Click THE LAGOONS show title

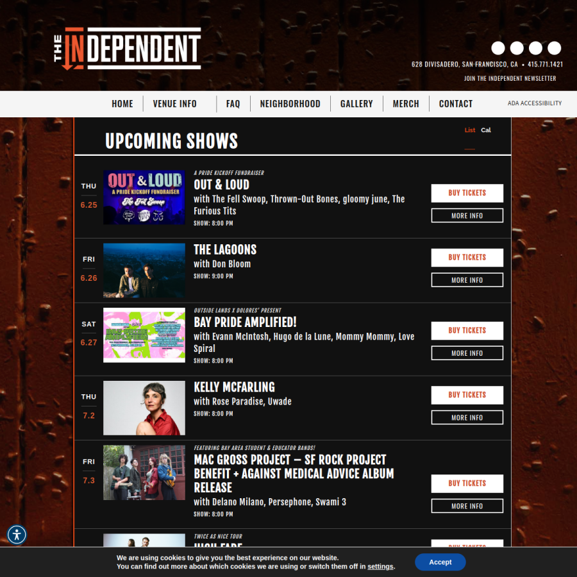(225, 249)
